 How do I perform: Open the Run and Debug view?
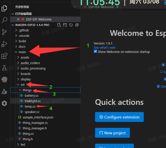[x=4, y=44]
